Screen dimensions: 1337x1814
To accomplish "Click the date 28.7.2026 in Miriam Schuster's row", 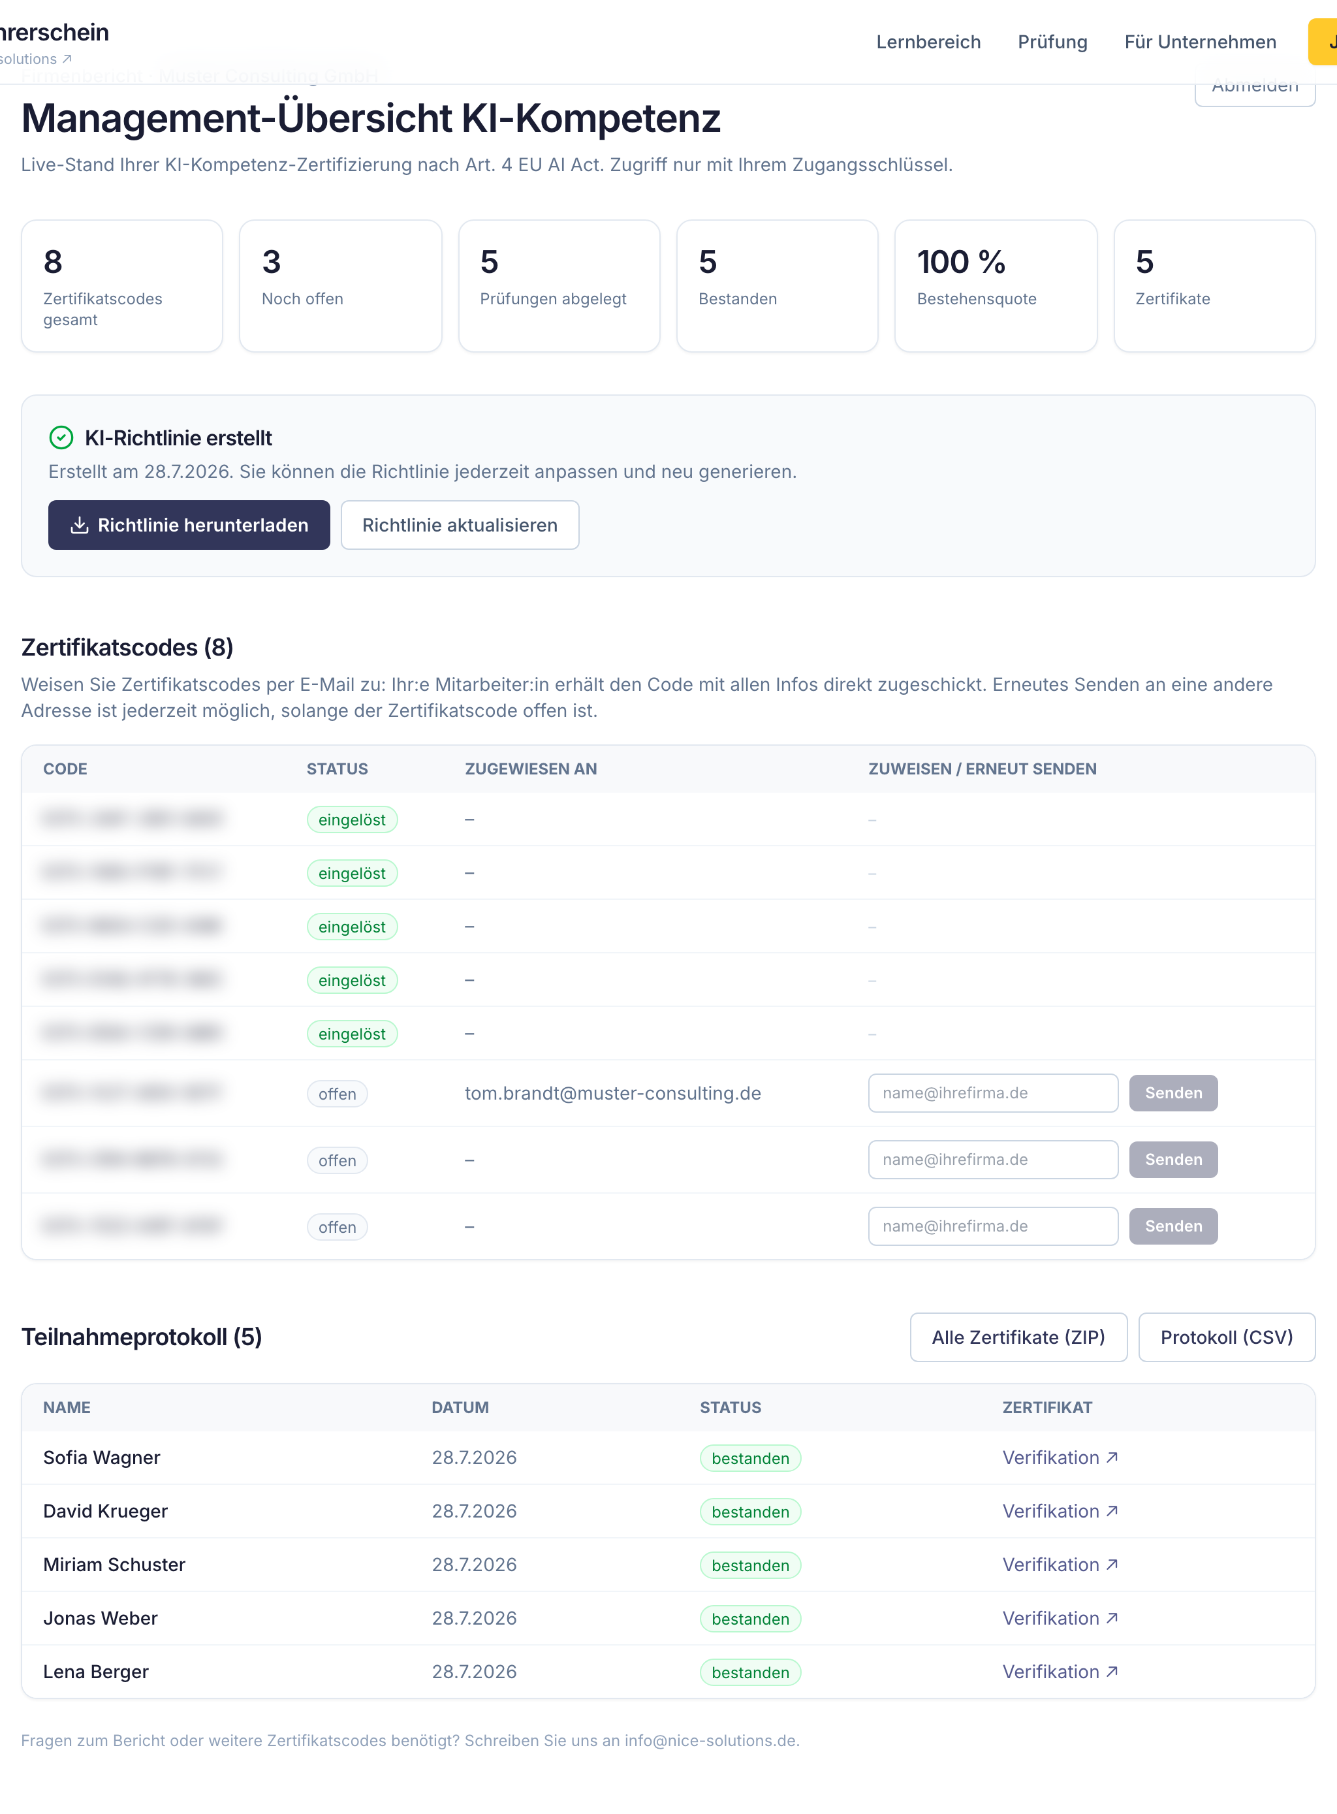I will pyautogui.click(x=474, y=1564).
